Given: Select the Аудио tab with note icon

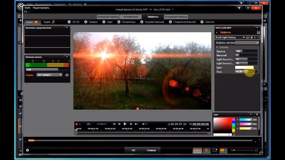Looking at the screenshot, I should click(49, 22).
